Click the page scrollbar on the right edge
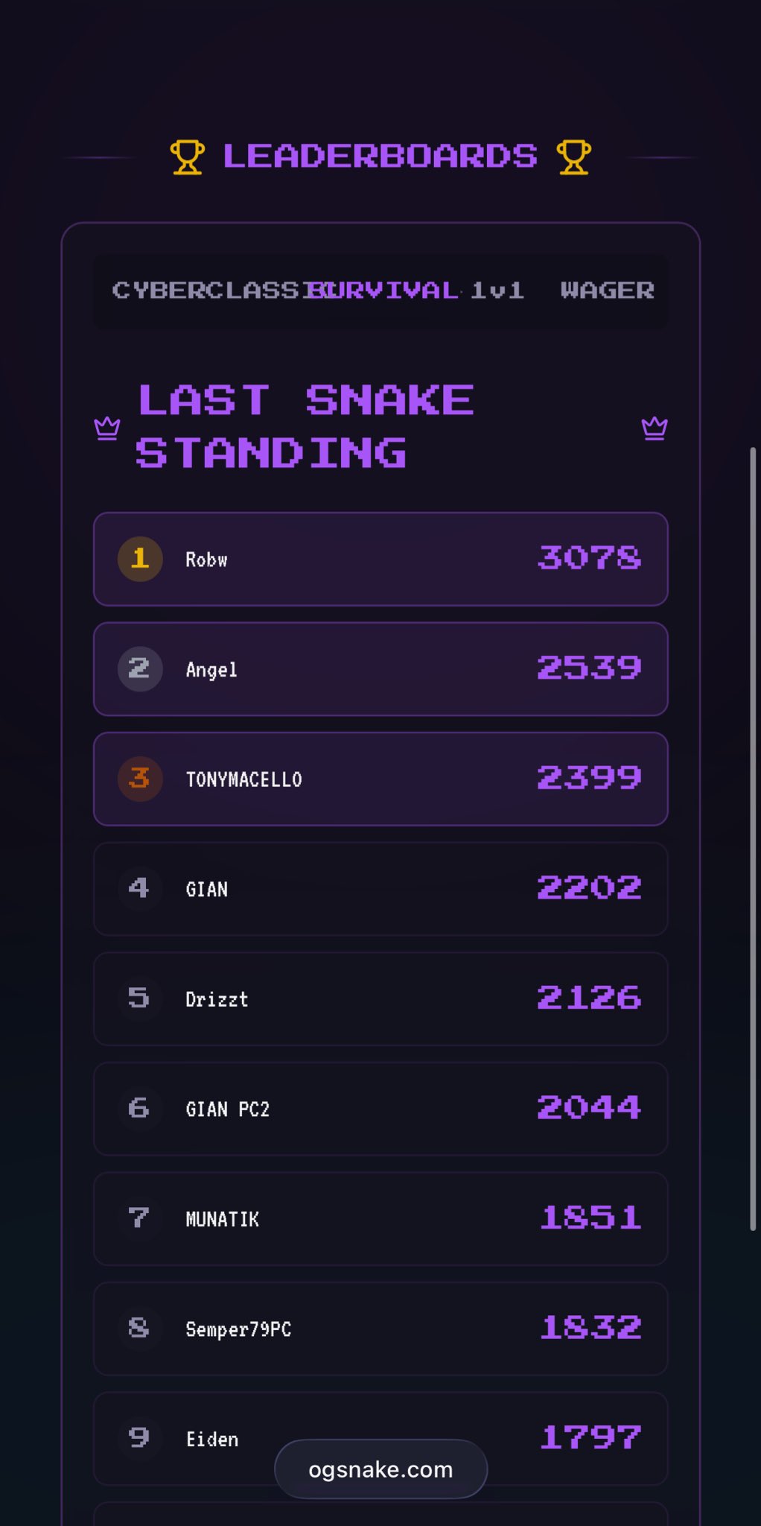Screen dimensions: 761x1526 click(753, 838)
